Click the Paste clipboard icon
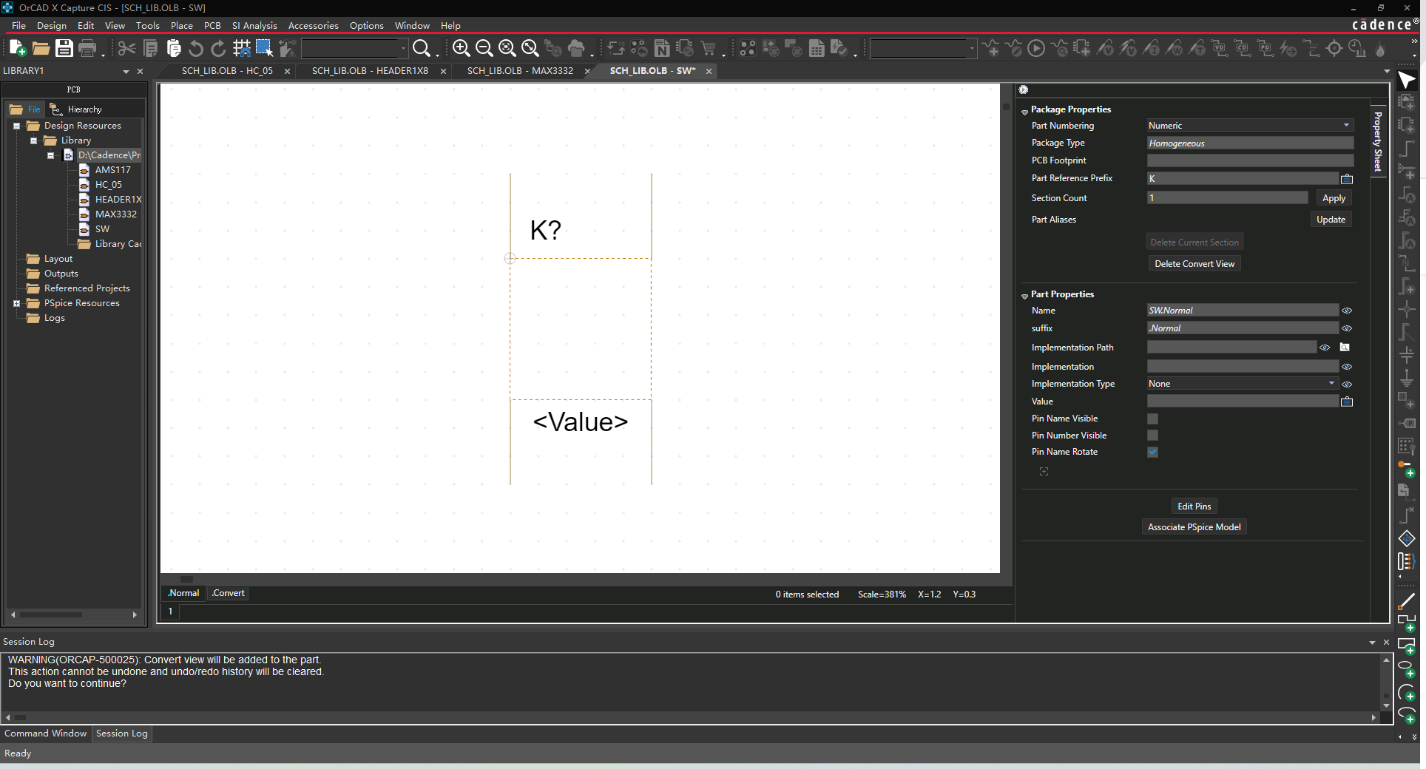This screenshot has width=1426, height=769. tap(174, 49)
